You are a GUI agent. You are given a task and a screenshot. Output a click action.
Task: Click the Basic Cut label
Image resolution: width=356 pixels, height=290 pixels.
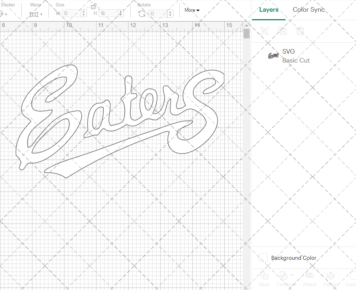(x=296, y=60)
